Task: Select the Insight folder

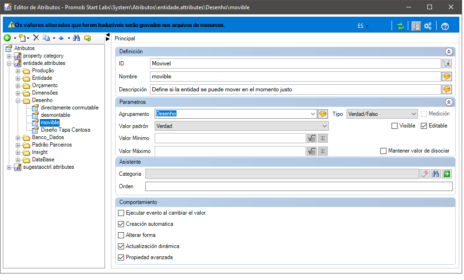Action: click(39, 152)
